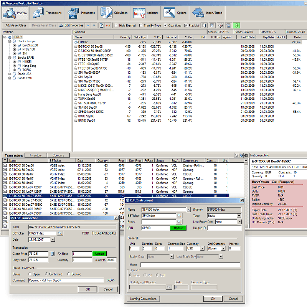
Task: Open the Type dropdown showing Equity
Action: coord(239,216)
